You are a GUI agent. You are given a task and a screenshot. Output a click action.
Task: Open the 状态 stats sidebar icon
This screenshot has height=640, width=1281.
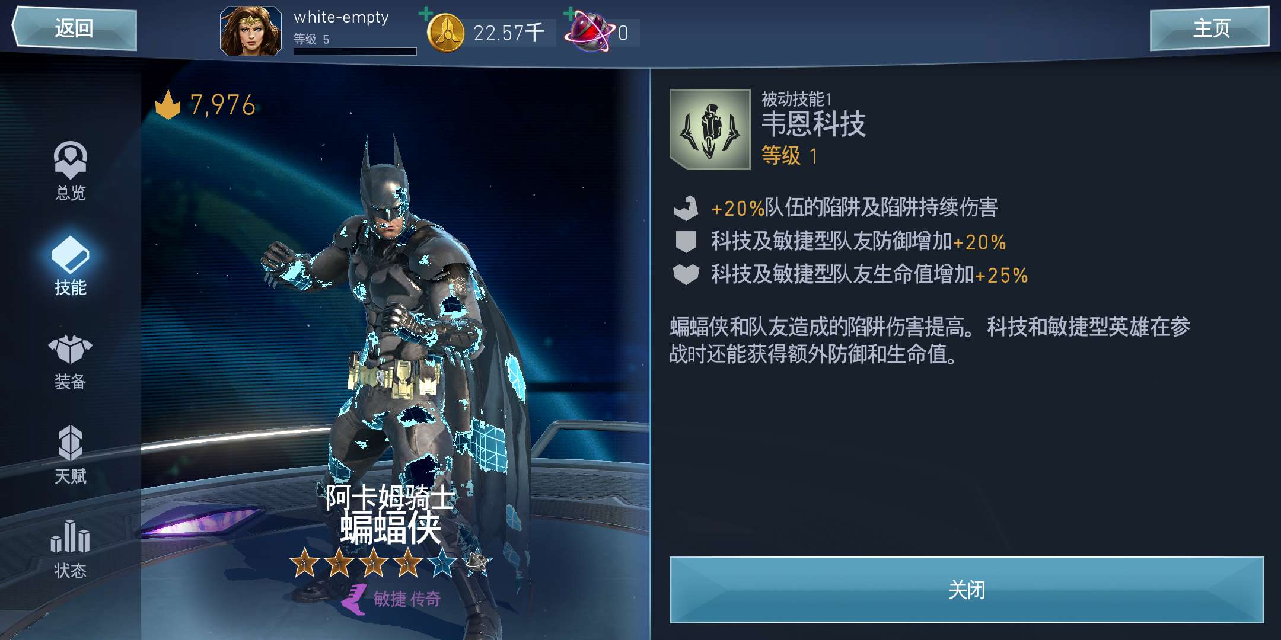71,549
